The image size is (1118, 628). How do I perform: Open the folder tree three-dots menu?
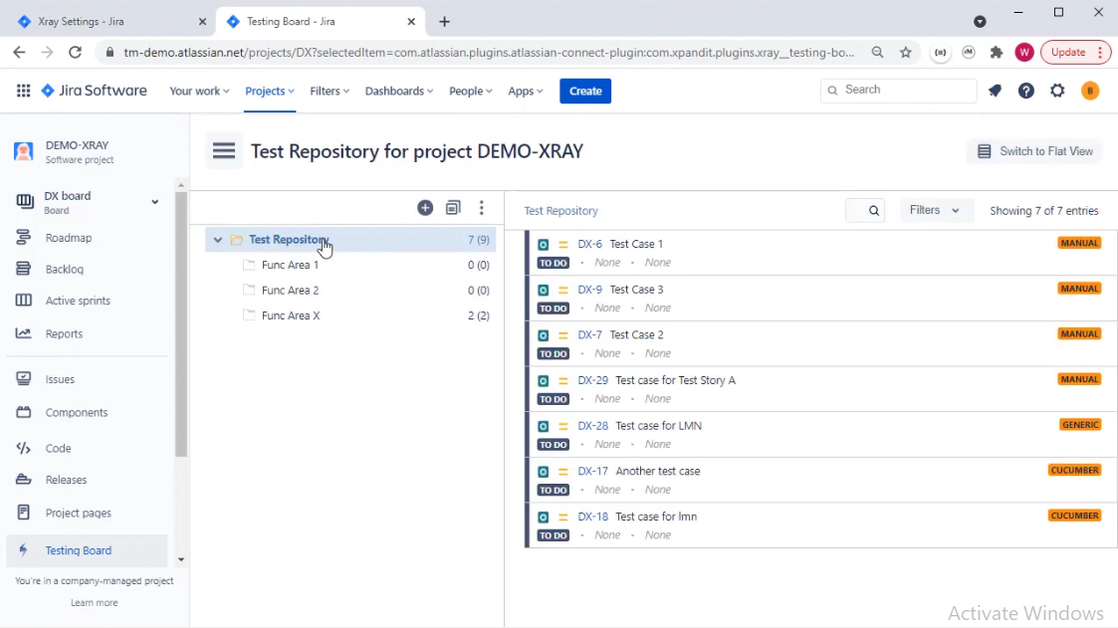[482, 208]
